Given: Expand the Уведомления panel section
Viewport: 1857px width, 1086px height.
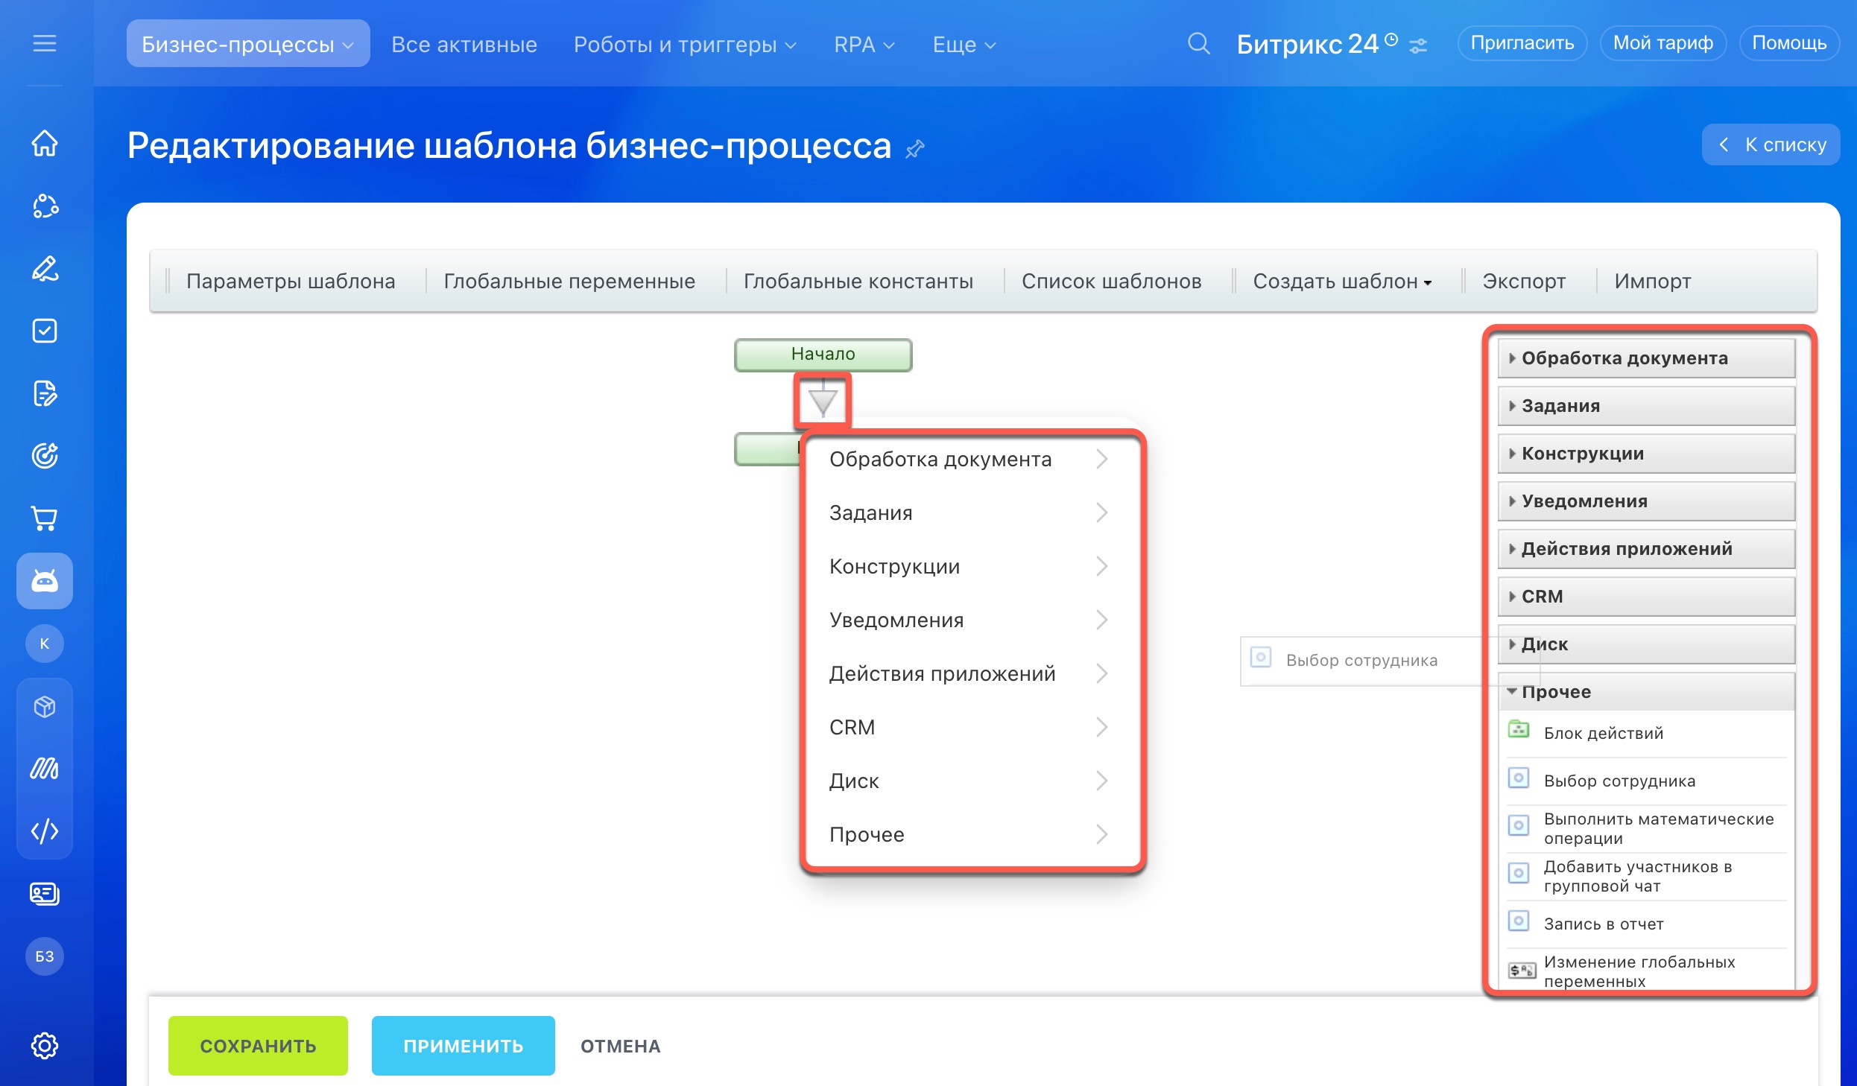Looking at the screenshot, I should (x=1646, y=501).
